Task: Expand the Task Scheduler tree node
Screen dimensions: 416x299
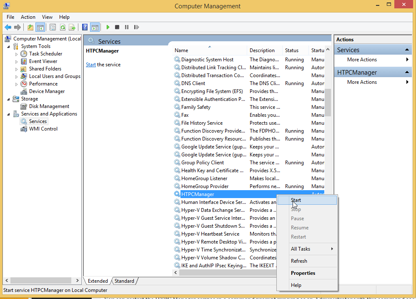Action: [x=17, y=54]
